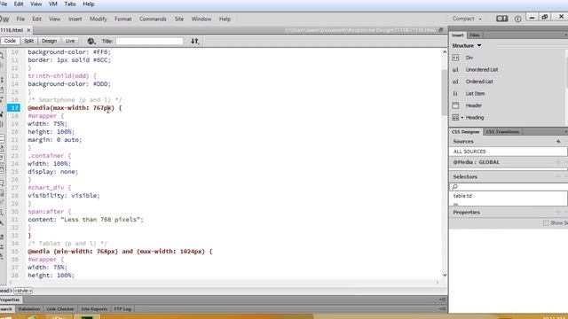Open the Insert menu
Image resolution: width=568 pixels, height=319 pixels.
pos(75,19)
